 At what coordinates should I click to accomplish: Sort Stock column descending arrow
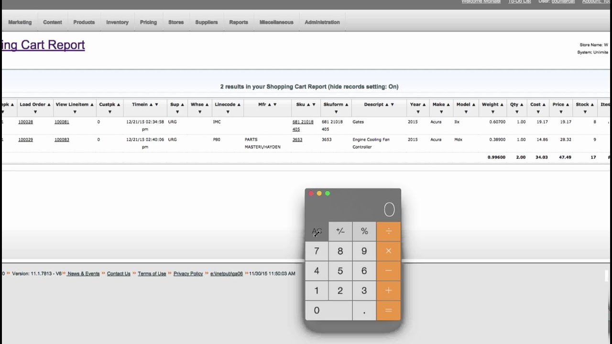[x=585, y=112]
